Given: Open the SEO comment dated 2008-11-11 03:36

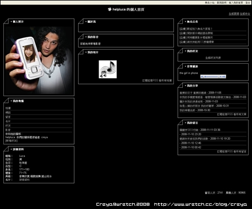Looking at the screenshot, I should [x=200, y=130].
